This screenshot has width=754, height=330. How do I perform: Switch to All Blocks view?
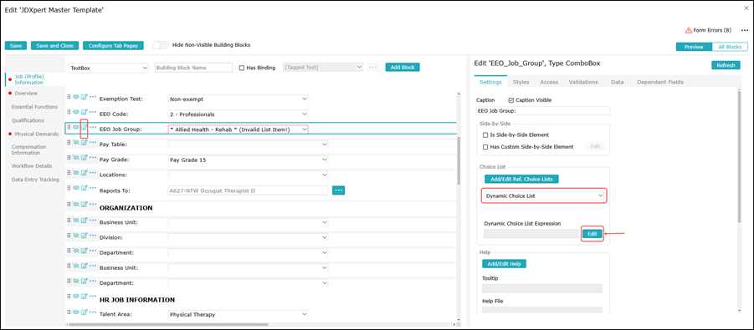coord(730,47)
